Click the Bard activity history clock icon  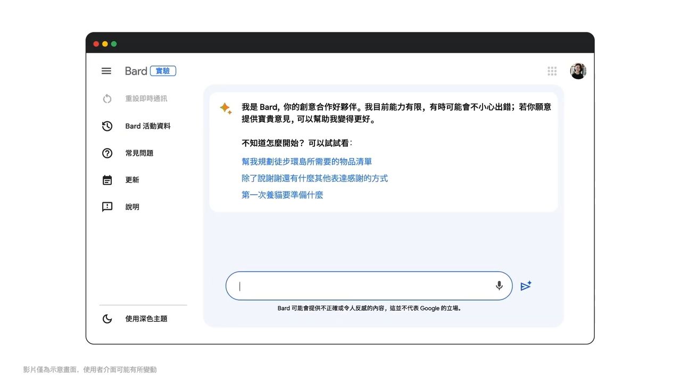107,126
